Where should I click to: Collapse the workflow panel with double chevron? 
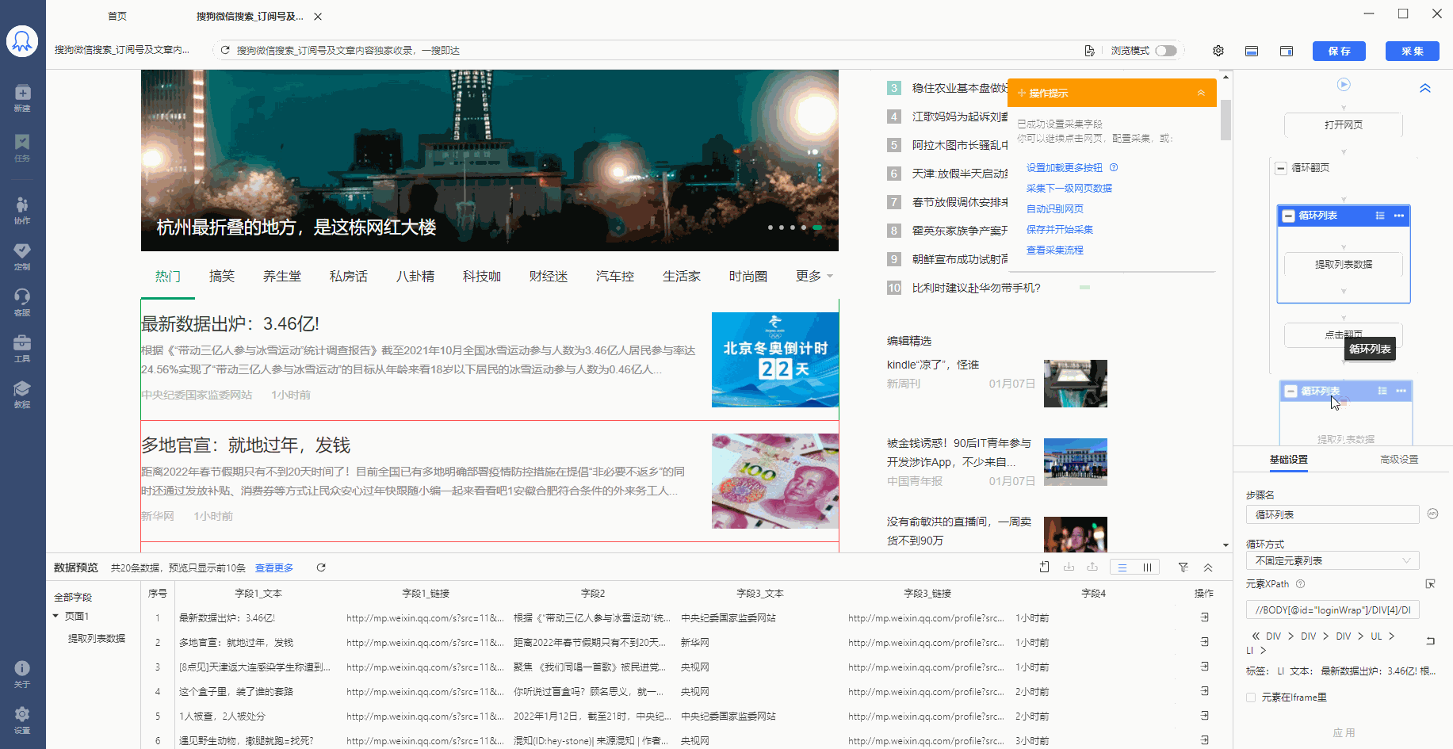coord(1425,88)
